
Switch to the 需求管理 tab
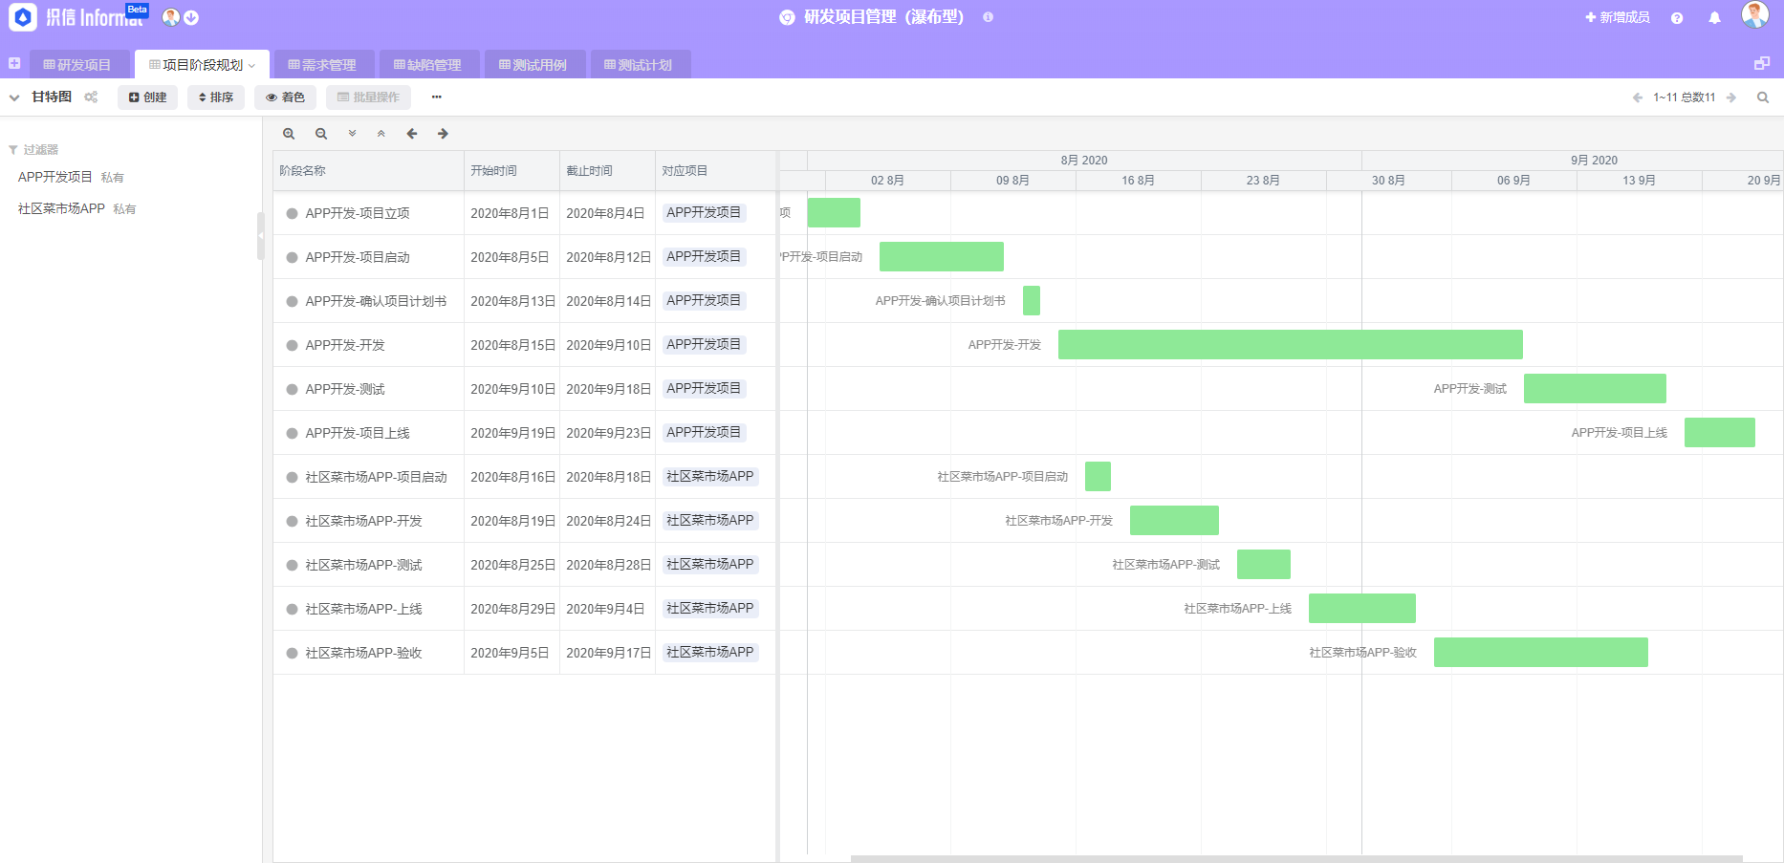click(x=322, y=65)
